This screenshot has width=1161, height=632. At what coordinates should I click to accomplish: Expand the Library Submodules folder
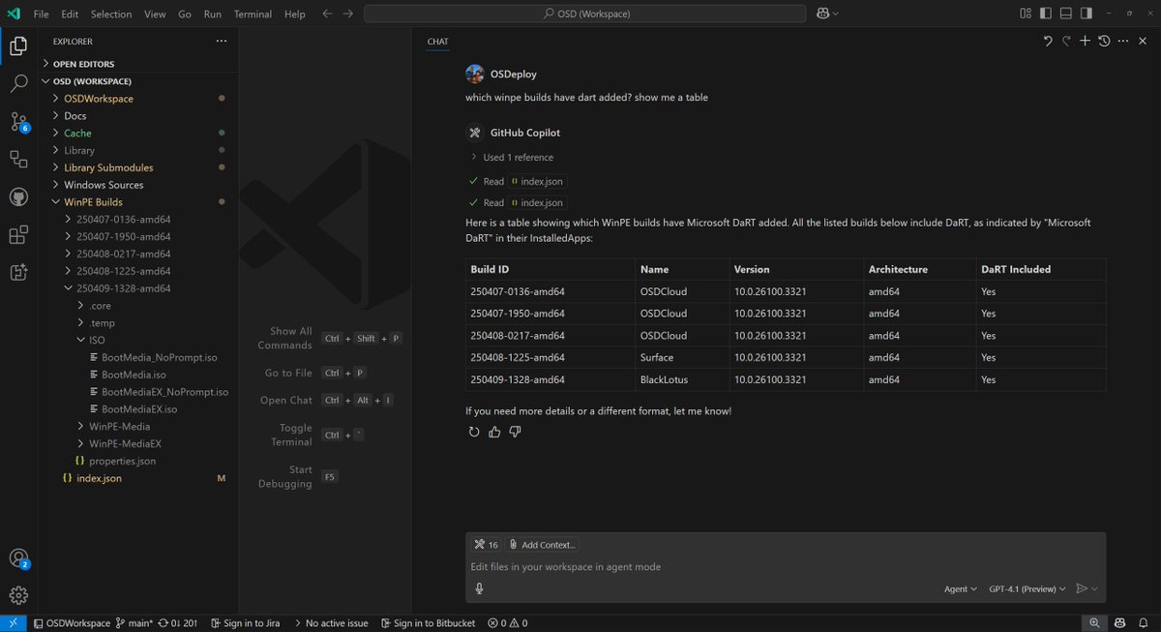[x=138, y=167]
